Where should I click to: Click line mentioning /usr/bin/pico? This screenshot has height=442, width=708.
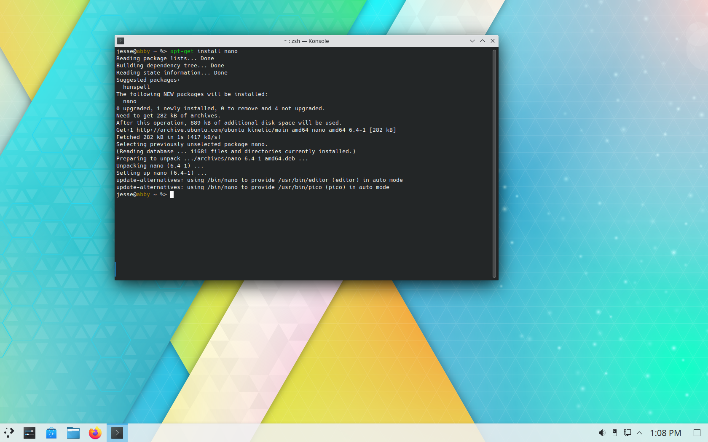(x=253, y=187)
